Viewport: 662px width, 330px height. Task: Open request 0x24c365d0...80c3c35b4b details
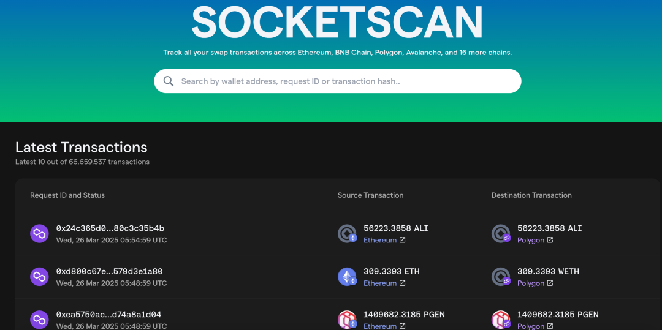pos(110,228)
